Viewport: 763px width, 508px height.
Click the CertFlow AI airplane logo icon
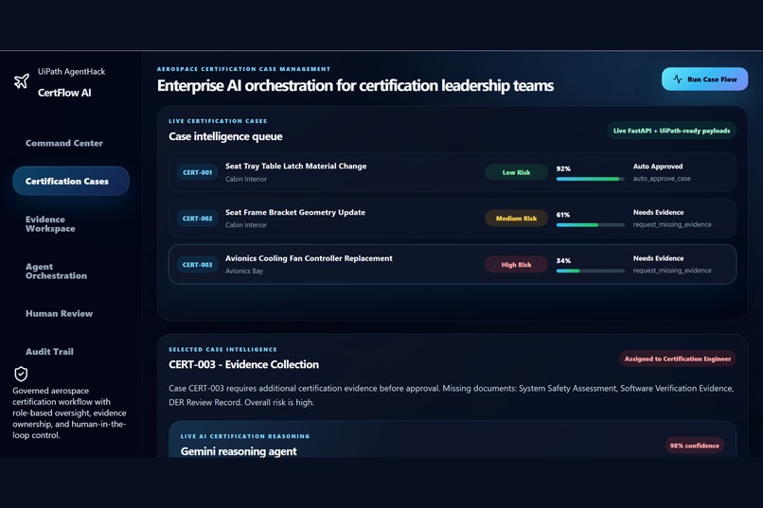click(22, 81)
